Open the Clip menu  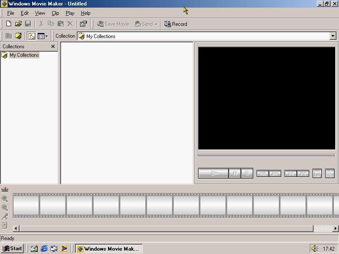click(x=55, y=13)
